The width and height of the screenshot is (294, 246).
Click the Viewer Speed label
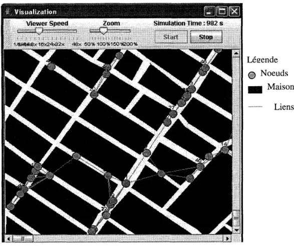click(x=47, y=24)
